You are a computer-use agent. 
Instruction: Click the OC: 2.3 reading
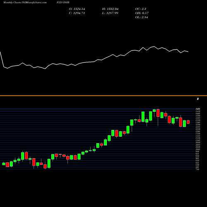point(141,9)
